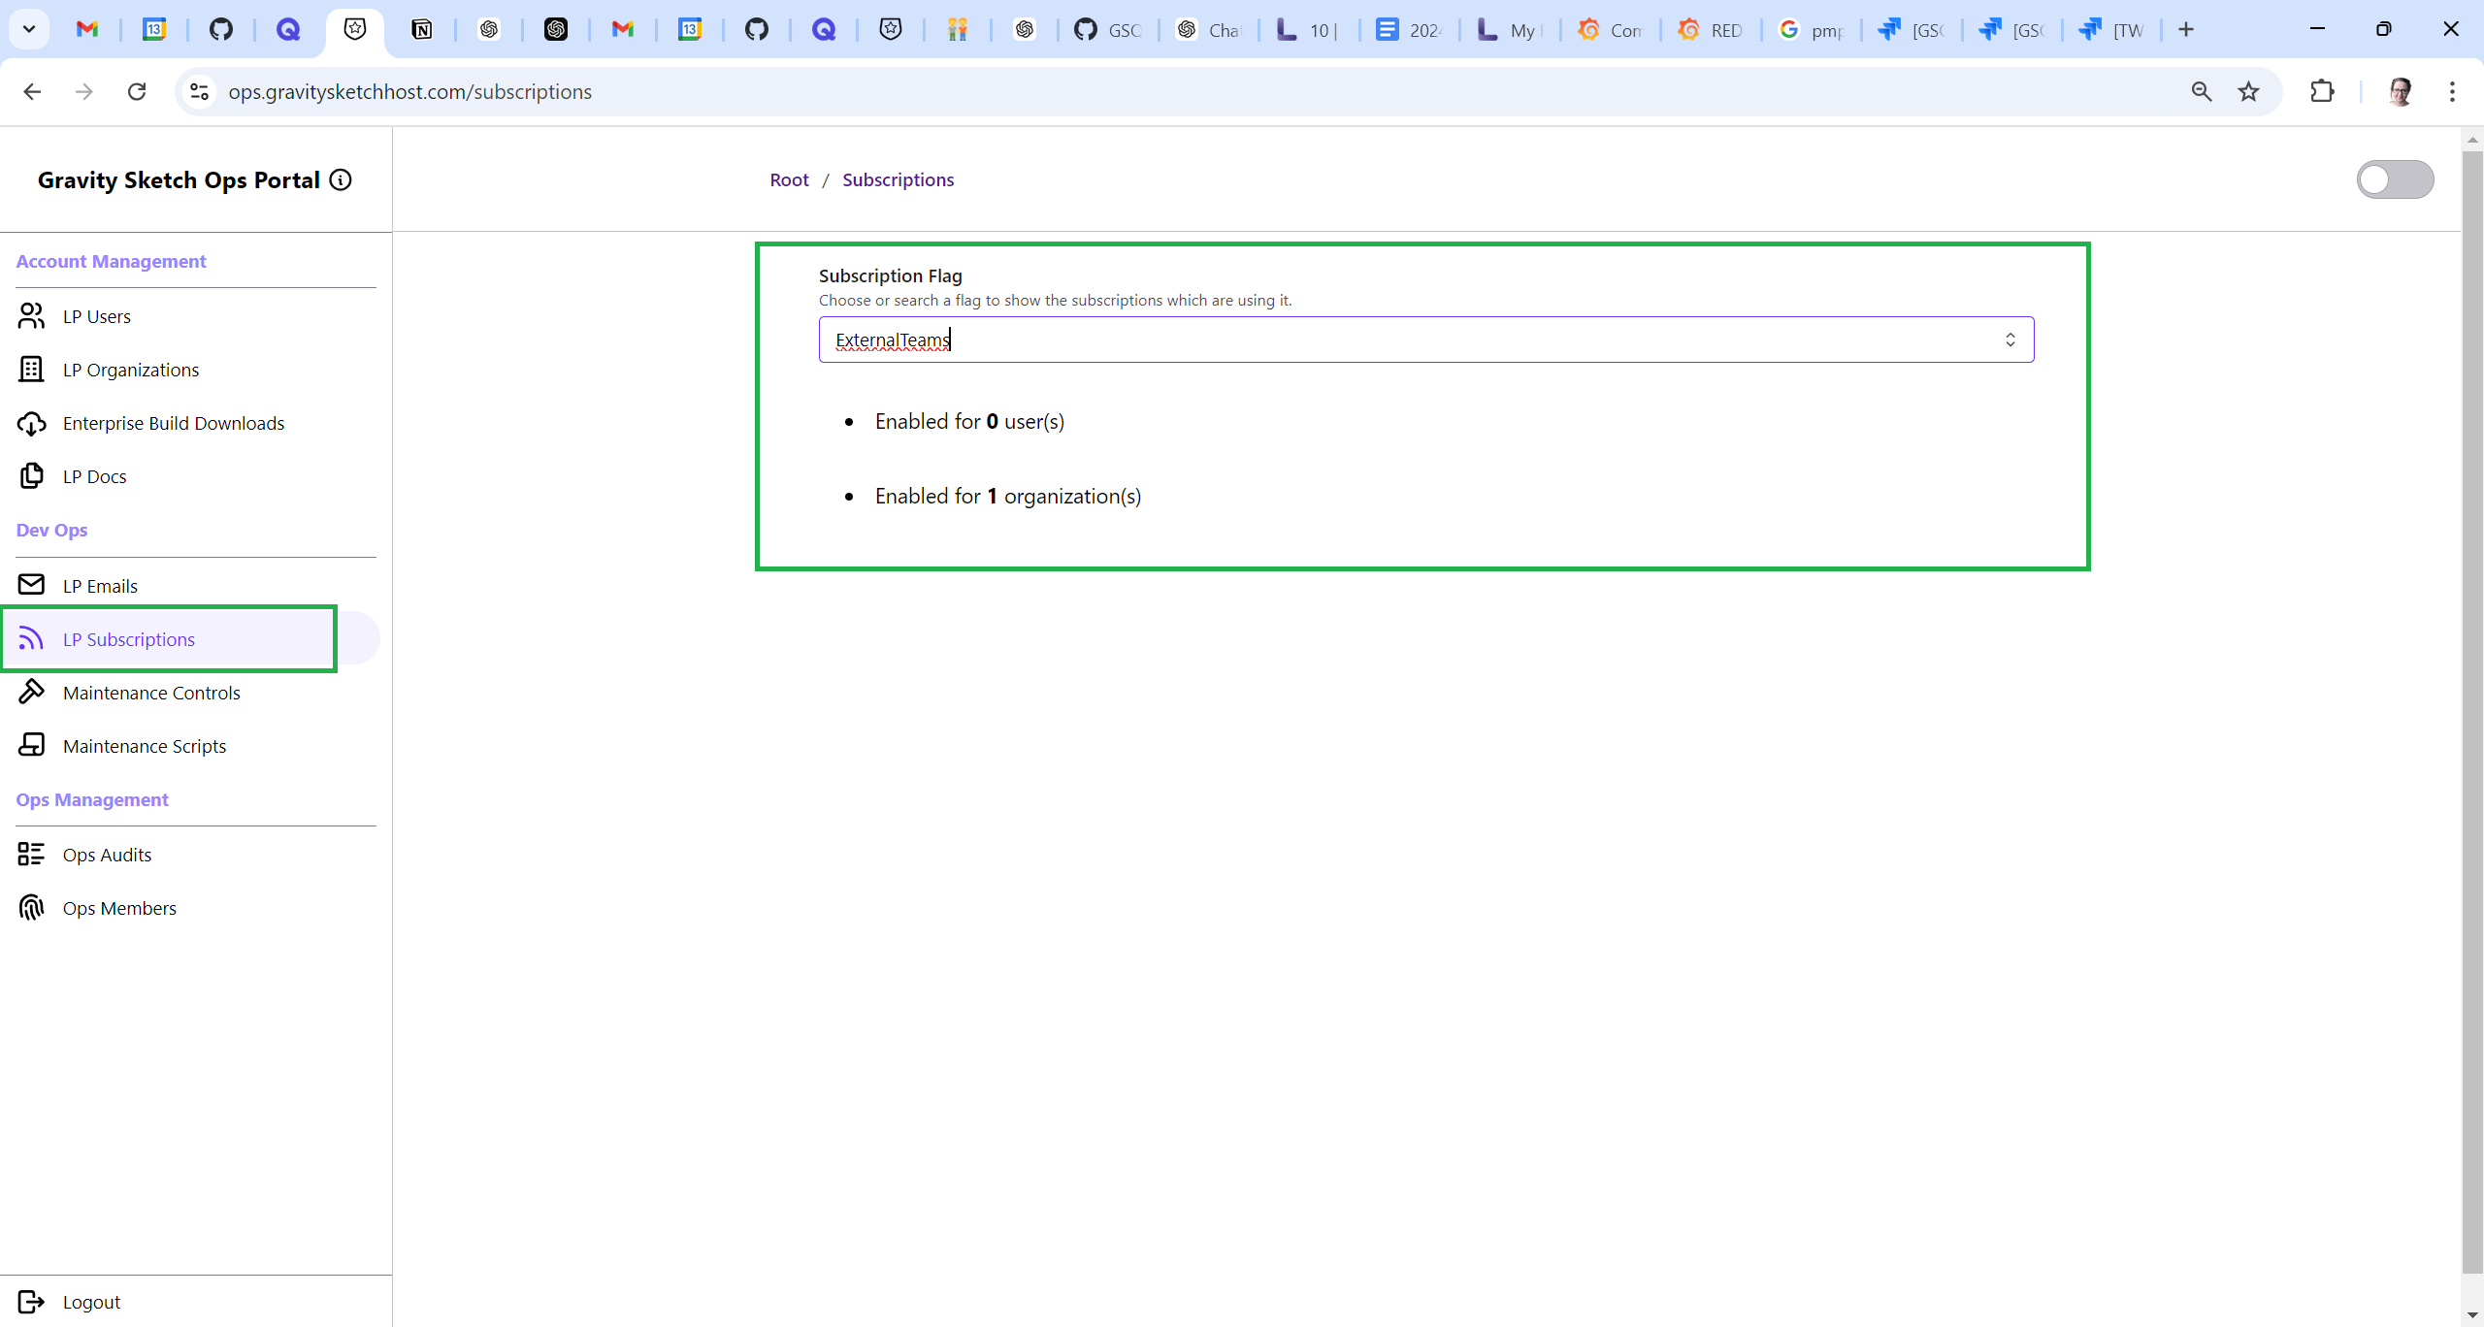Open a new browser tab with plus
This screenshot has width=2484, height=1327.
(2186, 30)
